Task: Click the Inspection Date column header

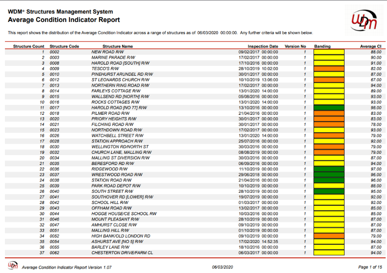Action: pyautogui.click(x=263, y=46)
